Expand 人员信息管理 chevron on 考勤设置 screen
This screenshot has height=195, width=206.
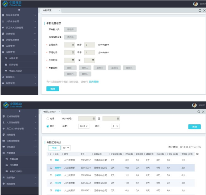35,21
